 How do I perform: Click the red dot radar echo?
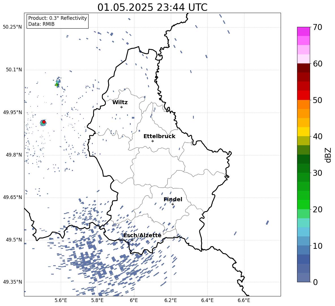point(44,122)
